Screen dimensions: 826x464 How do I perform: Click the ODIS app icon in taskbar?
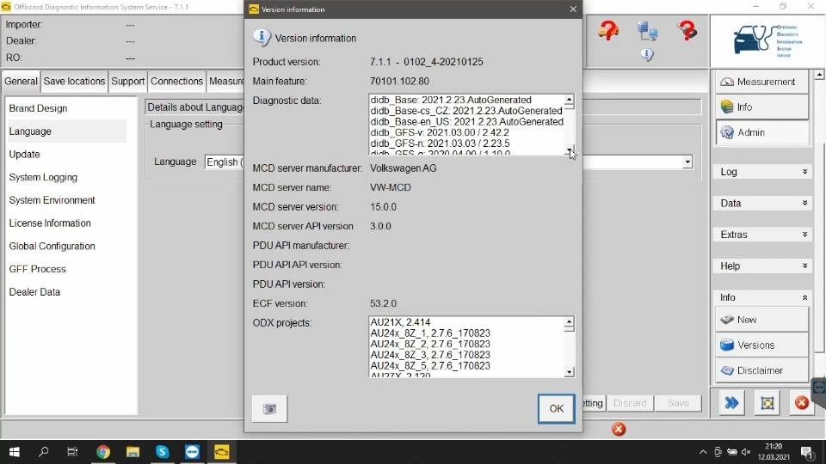click(x=222, y=452)
